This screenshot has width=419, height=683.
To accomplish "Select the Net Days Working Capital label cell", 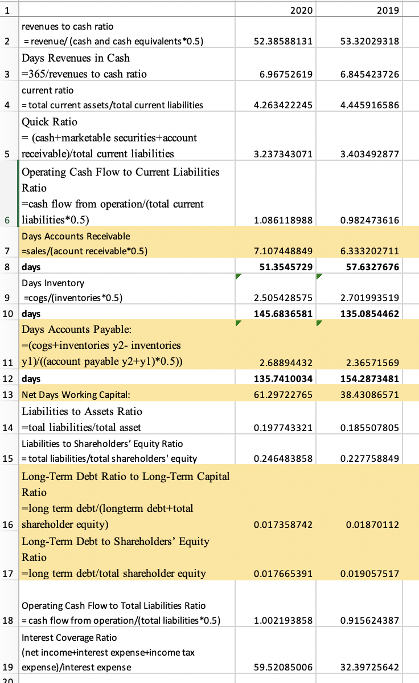I will [126, 393].
